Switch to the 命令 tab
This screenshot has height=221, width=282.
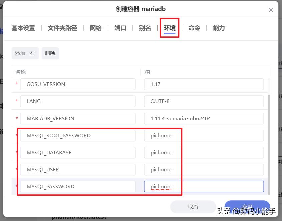coord(194,28)
